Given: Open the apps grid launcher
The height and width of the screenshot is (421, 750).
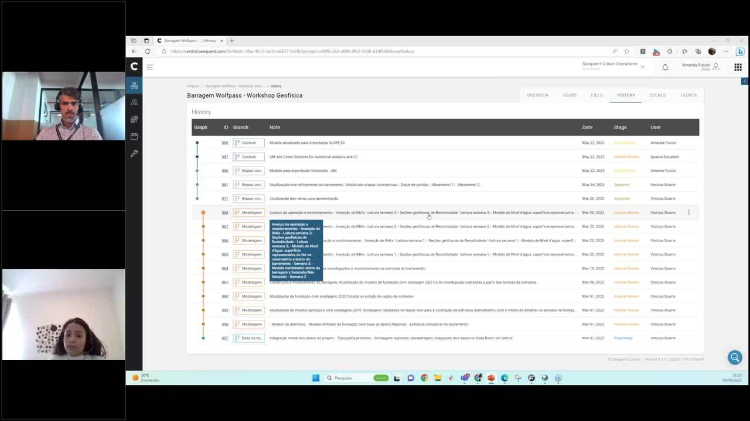Looking at the screenshot, I should click(738, 67).
